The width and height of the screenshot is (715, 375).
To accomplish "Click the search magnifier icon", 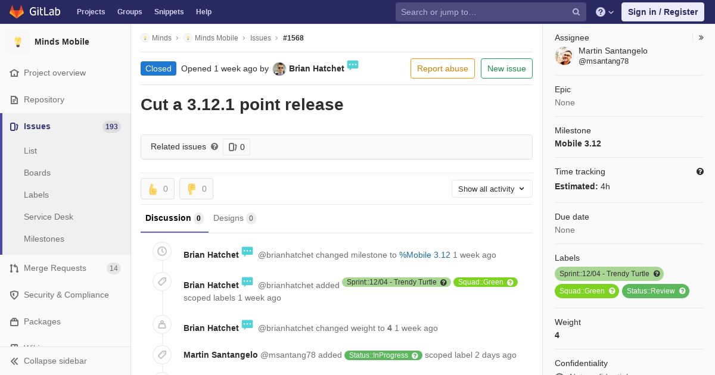I will coord(576,12).
